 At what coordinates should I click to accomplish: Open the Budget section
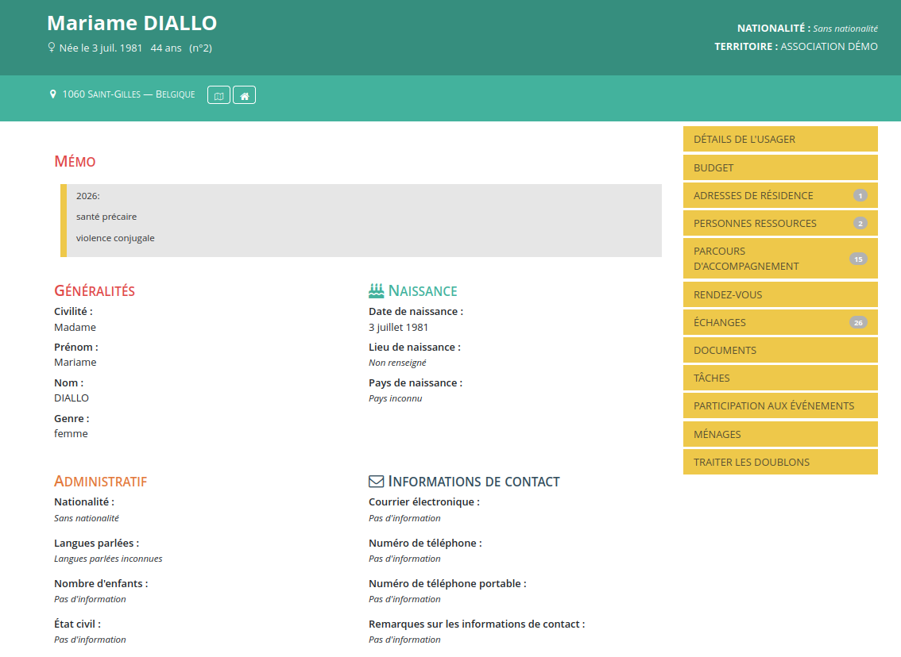coord(779,167)
